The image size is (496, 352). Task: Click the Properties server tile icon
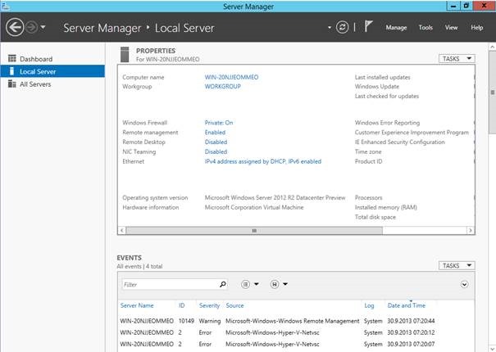coord(125,54)
